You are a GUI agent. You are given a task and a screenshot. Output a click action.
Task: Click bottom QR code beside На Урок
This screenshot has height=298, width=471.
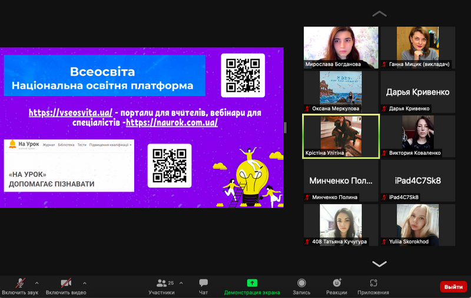[x=170, y=166]
